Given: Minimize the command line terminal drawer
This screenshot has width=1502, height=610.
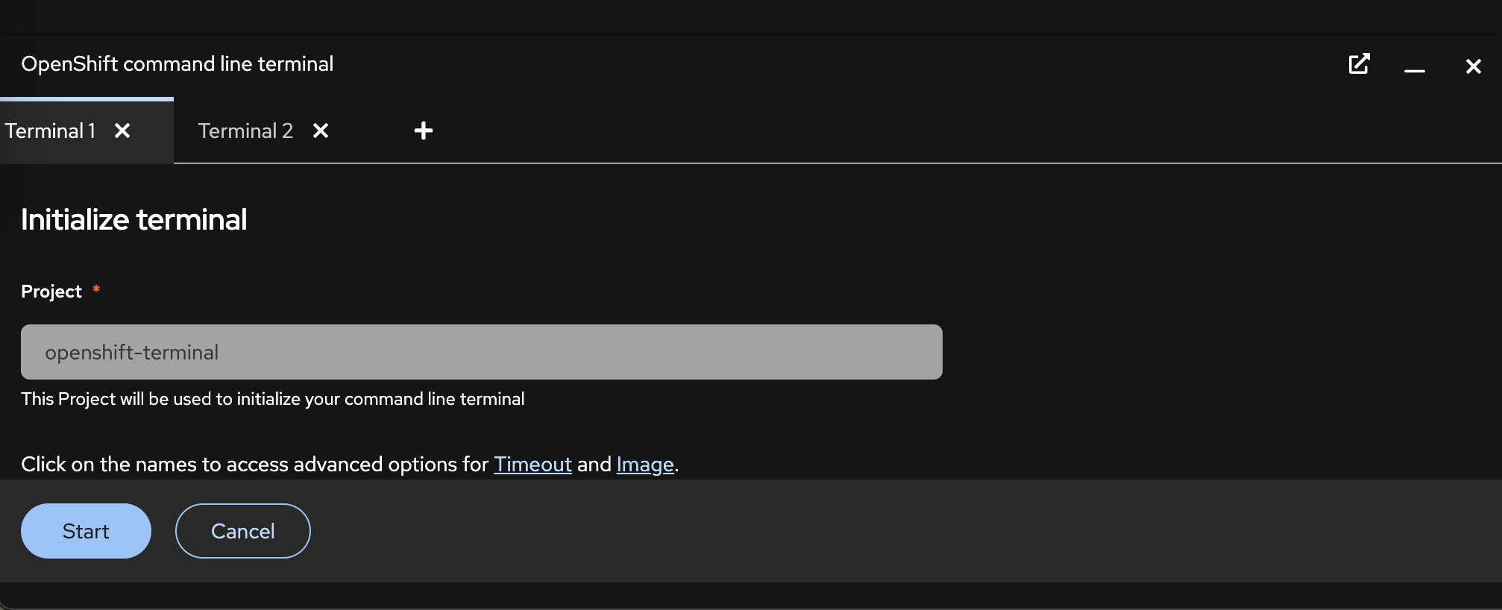Looking at the screenshot, I should point(1414,67).
